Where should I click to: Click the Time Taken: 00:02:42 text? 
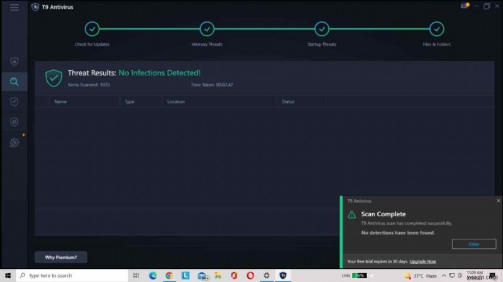coord(212,85)
